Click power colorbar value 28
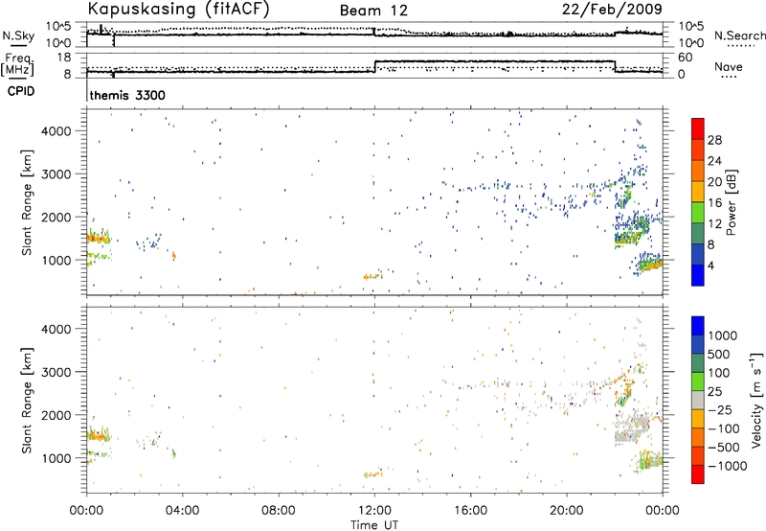766x531 pixels. 714,140
